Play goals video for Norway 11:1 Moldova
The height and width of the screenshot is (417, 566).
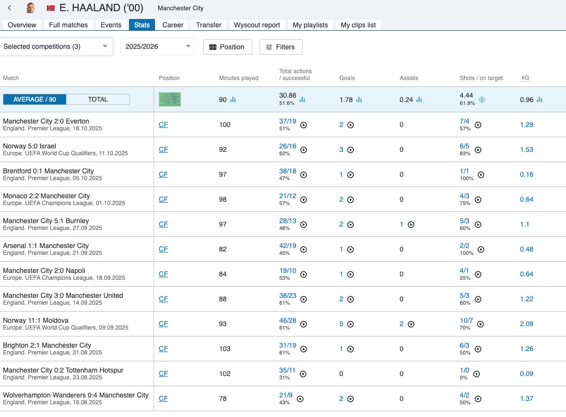coord(350,324)
